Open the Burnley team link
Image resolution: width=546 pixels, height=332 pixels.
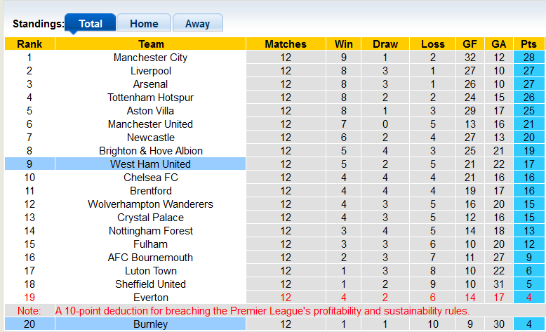click(x=150, y=324)
